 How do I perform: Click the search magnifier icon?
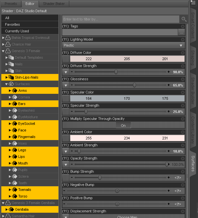[x=184, y=19]
